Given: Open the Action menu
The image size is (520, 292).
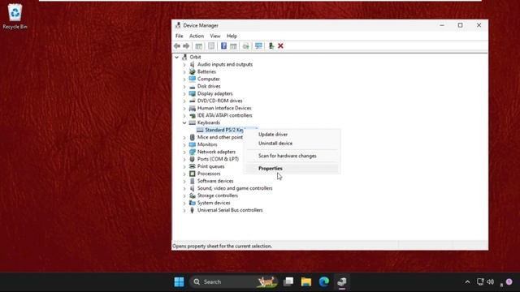Looking at the screenshot, I should 197,36.
